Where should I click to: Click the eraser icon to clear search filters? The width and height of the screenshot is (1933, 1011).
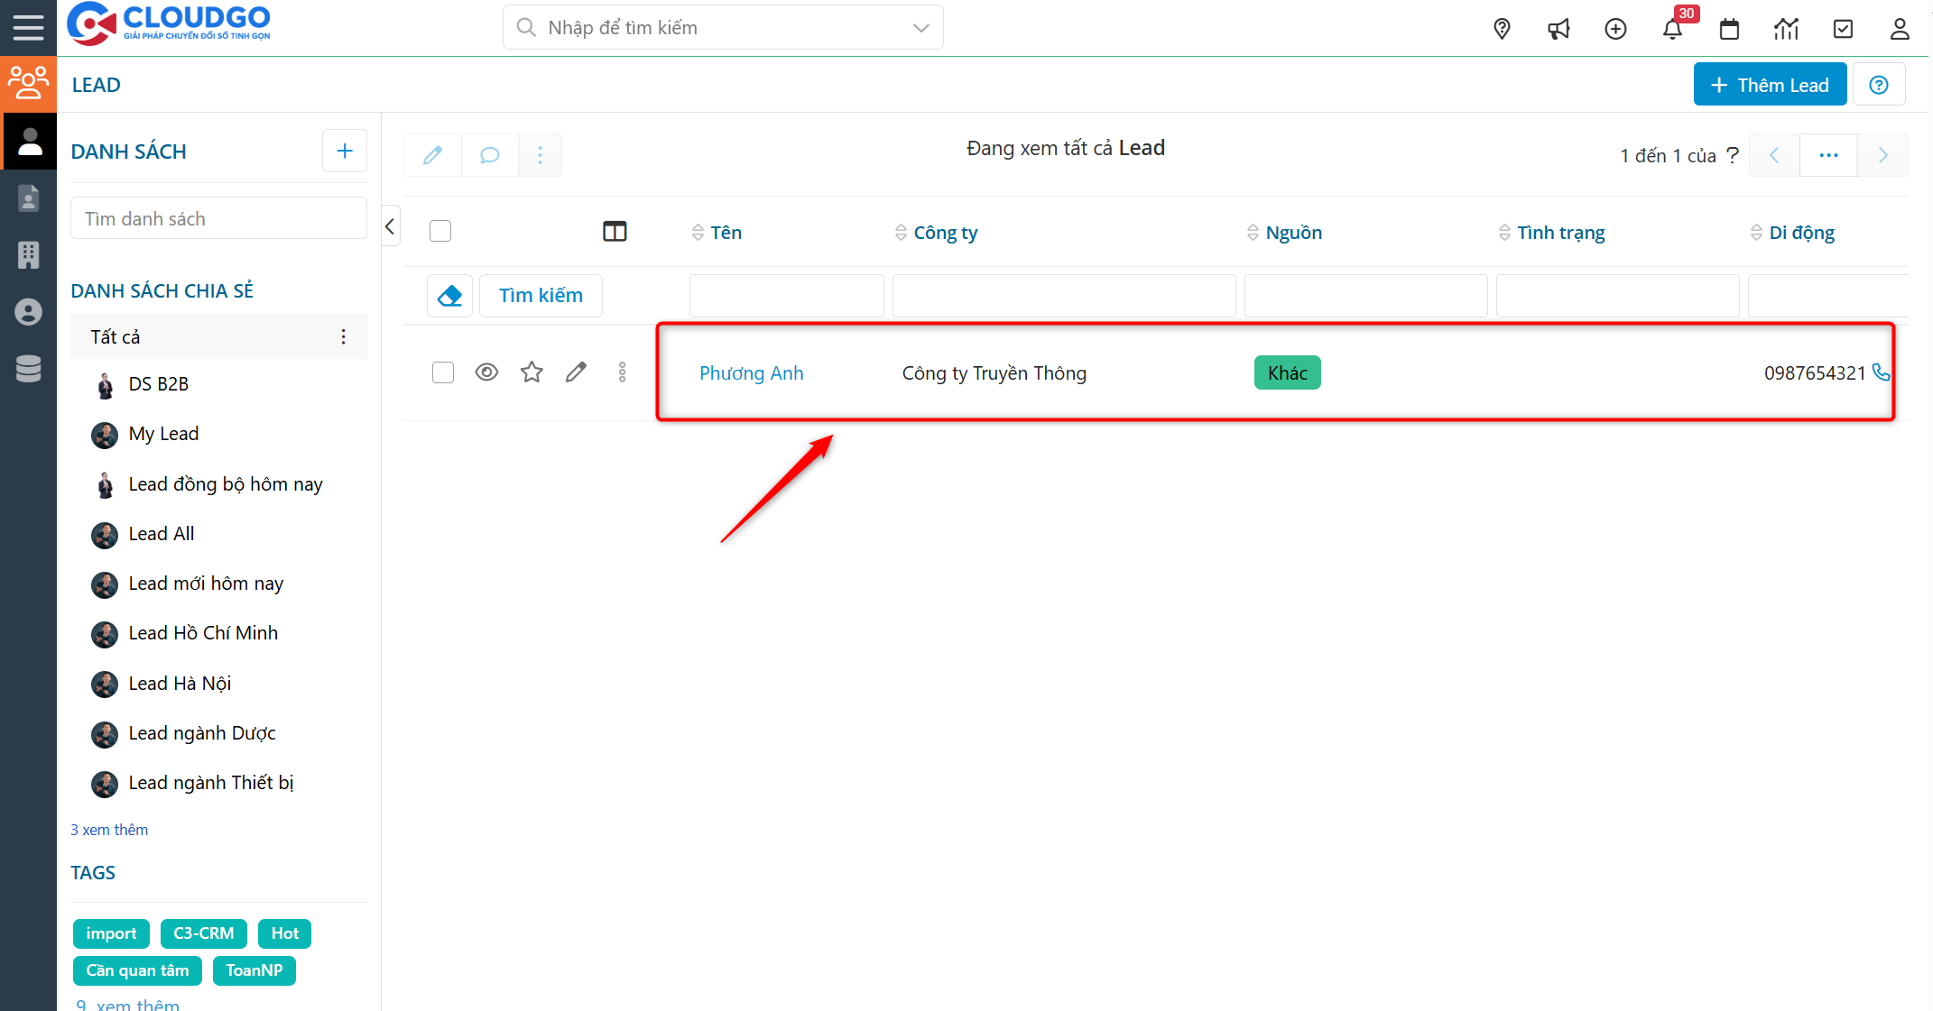pos(449,295)
